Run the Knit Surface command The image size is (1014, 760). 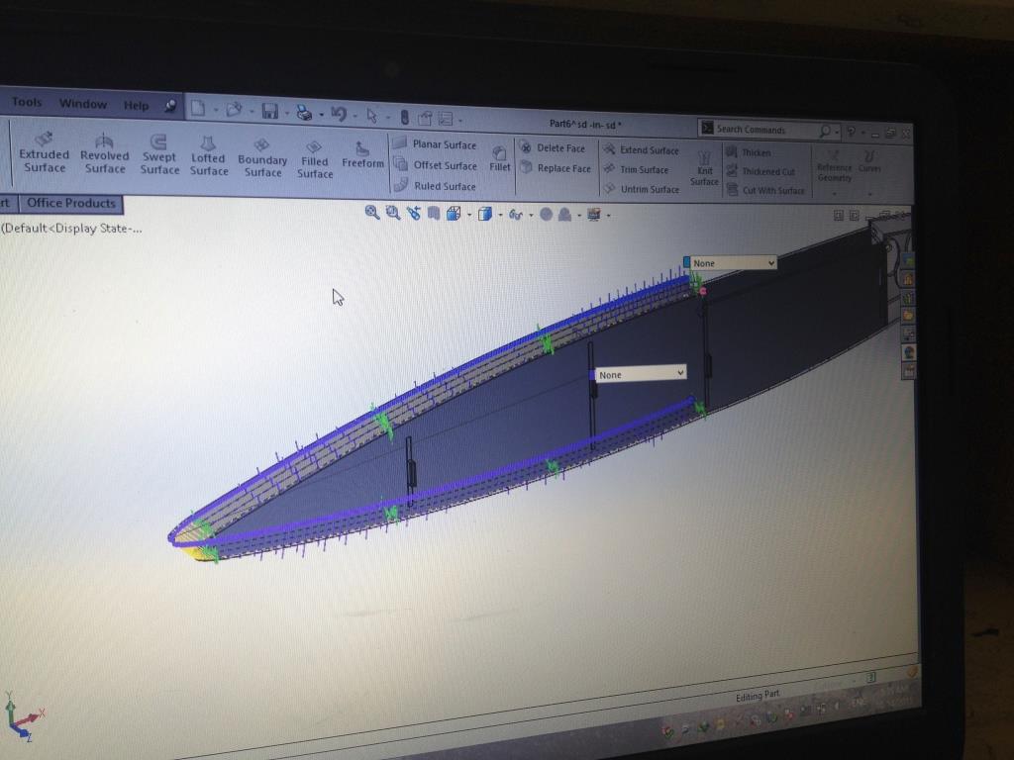click(x=704, y=168)
